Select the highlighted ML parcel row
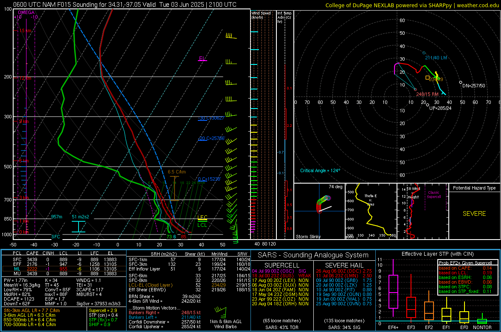This screenshot has height=332, width=501. [x=64, y=269]
